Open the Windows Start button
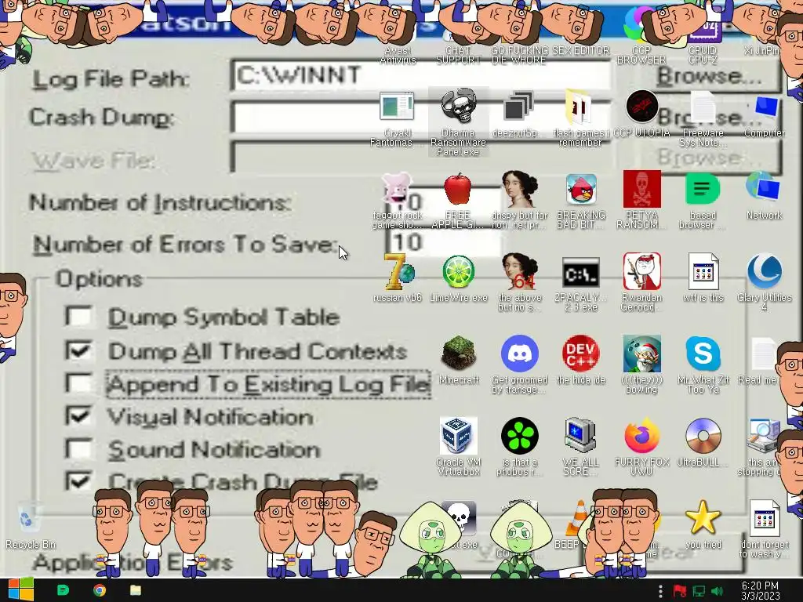The width and height of the screenshot is (803, 602). coord(20,590)
